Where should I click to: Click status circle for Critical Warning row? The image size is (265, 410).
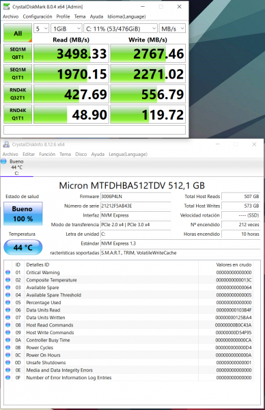point(8,272)
